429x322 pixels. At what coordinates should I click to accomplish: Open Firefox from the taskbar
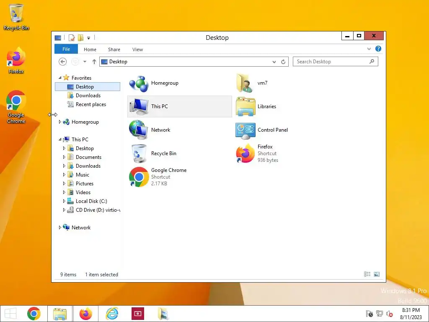[x=85, y=314]
